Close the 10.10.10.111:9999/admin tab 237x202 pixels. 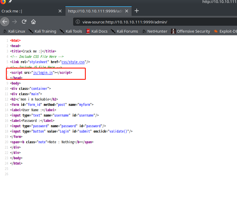coord(127,11)
